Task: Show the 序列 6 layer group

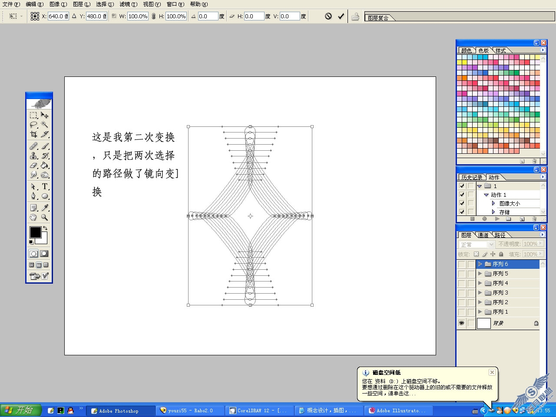Action: (x=461, y=264)
